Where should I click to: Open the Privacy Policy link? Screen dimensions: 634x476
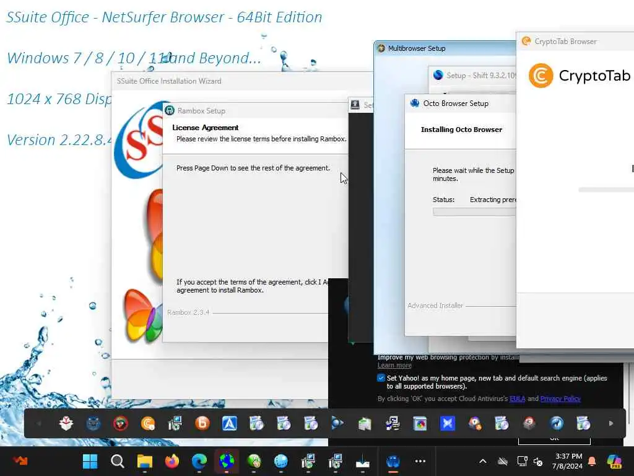560,399
